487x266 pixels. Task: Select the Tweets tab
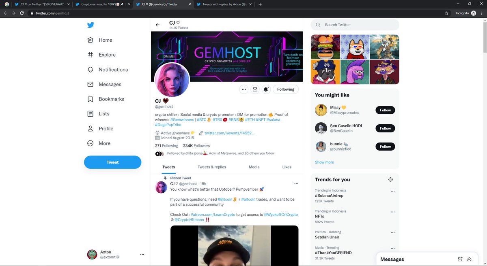[169, 167]
